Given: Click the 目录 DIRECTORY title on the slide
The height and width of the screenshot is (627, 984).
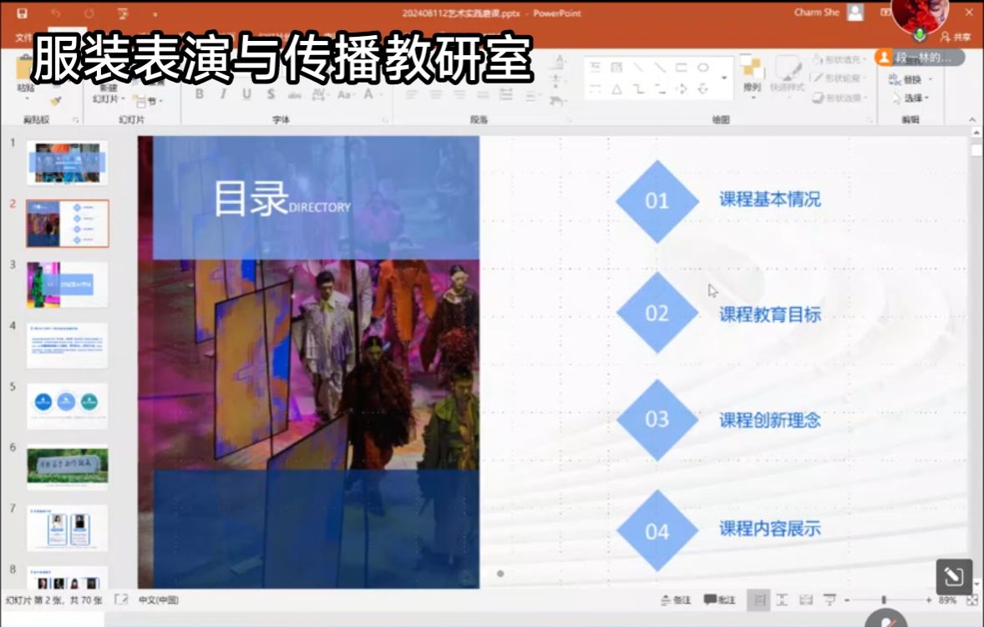Looking at the screenshot, I should 282,200.
